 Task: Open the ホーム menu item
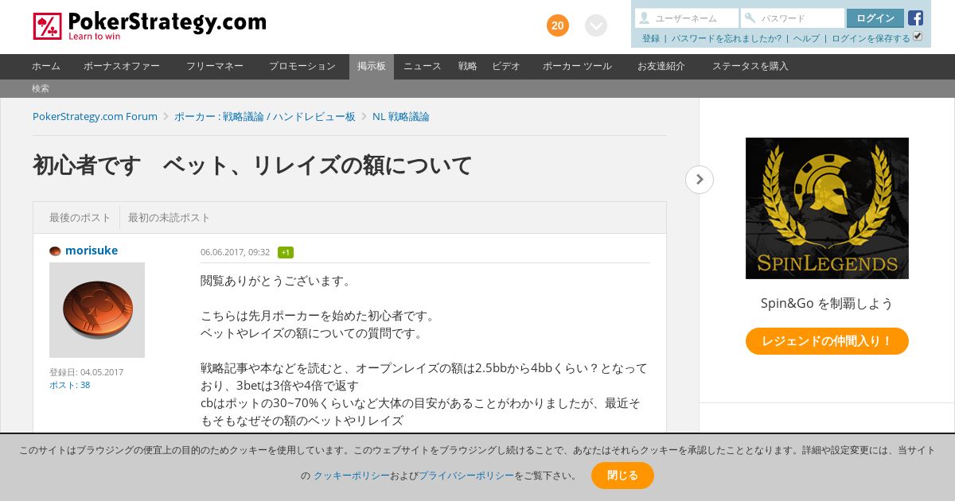pyautogui.click(x=46, y=66)
